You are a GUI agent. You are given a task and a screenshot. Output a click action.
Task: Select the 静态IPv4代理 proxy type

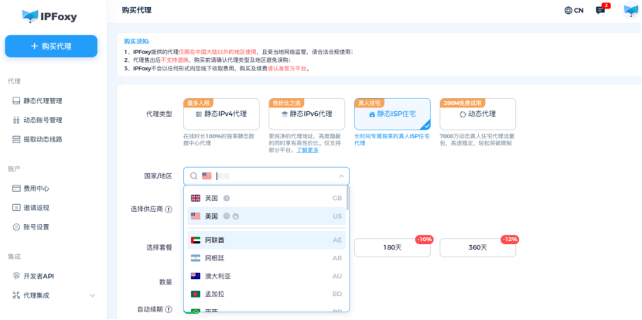221,114
